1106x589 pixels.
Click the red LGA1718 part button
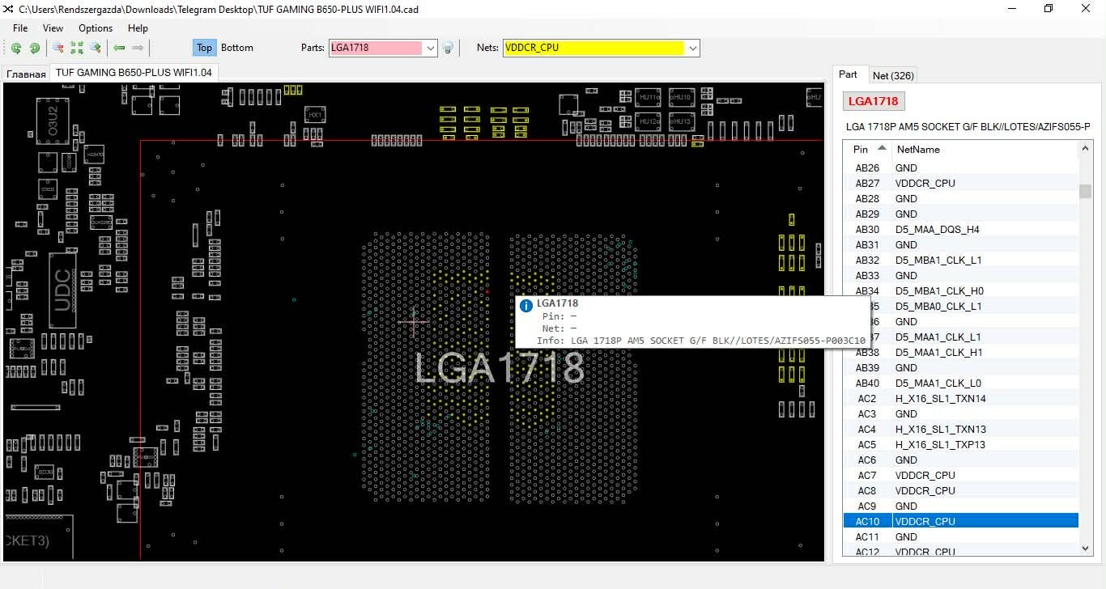(874, 101)
